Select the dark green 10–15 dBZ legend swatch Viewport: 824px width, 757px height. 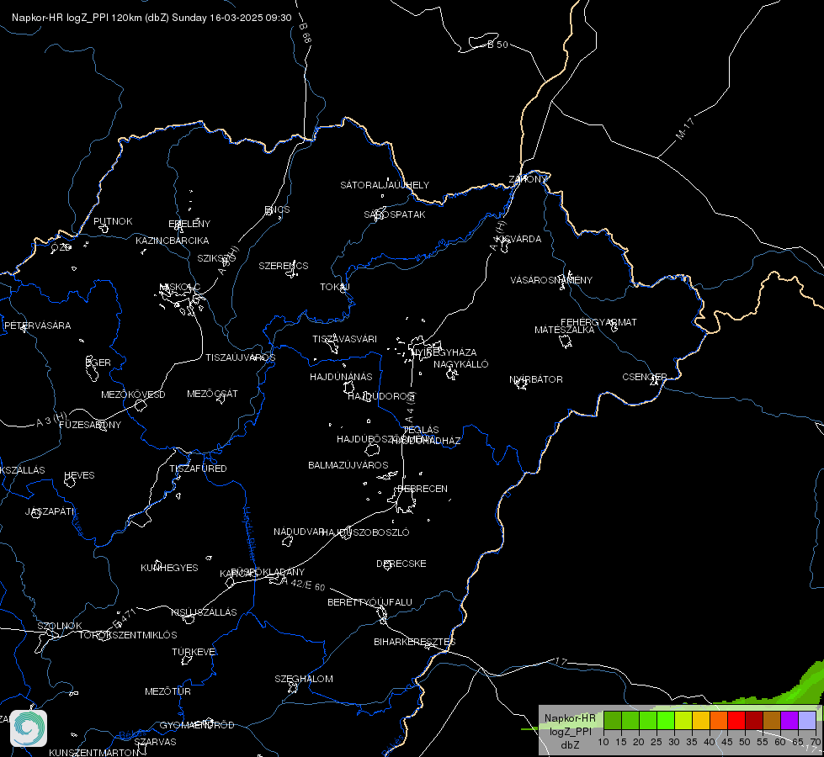tap(612, 721)
